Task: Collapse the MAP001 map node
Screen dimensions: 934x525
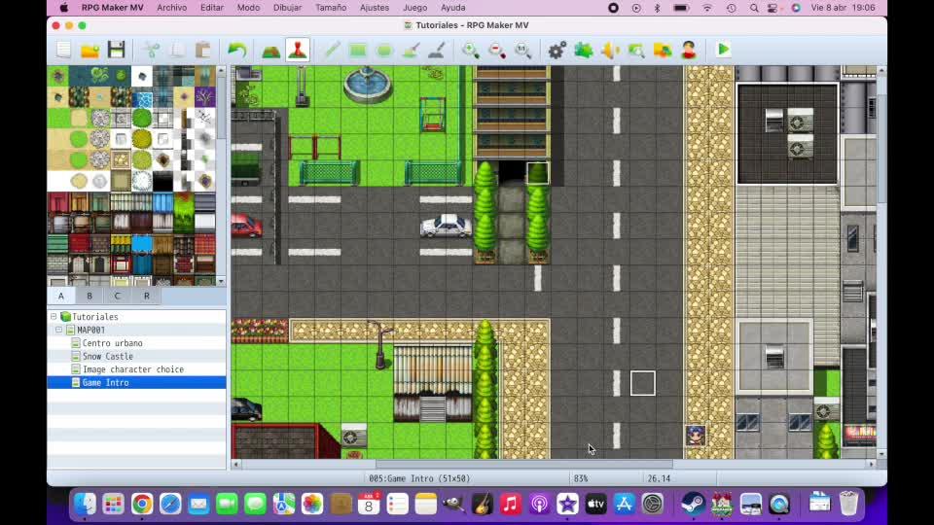Action: 59,330
